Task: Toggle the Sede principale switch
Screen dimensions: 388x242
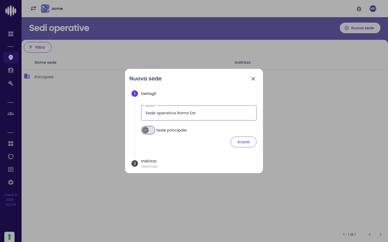Action: (x=148, y=130)
